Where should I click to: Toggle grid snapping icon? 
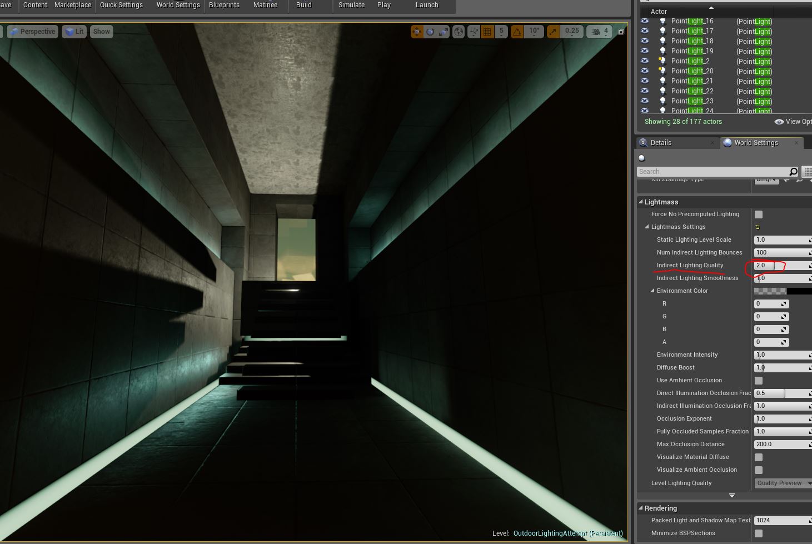tap(487, 32)
